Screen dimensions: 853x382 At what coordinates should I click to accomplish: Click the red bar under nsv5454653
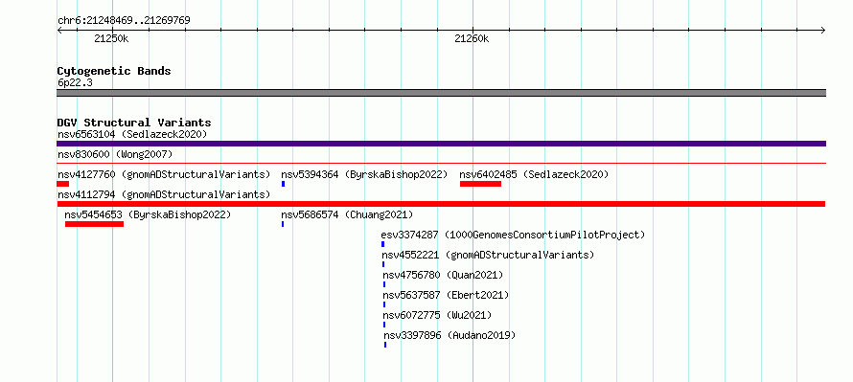[94, 224]
